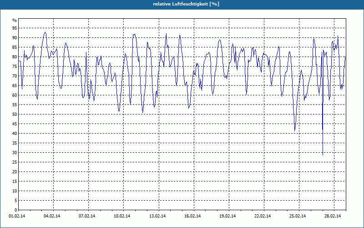Click the x-axis date '22.02.14'
The image size is (364, 228).
tap(263, 216)
